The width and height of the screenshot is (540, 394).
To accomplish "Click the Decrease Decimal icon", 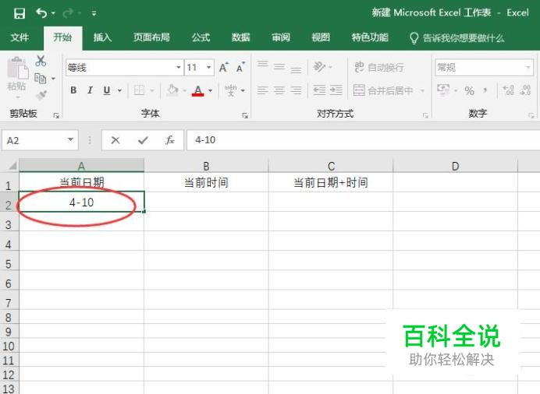I will [x=525, y=90].
